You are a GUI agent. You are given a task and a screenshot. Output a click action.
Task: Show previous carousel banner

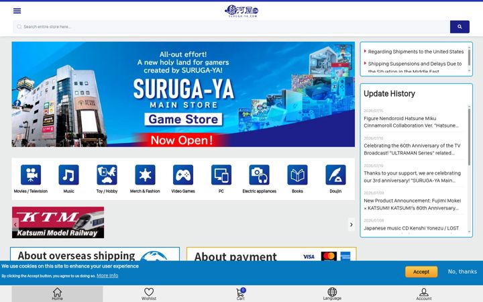tap(15, 225)
